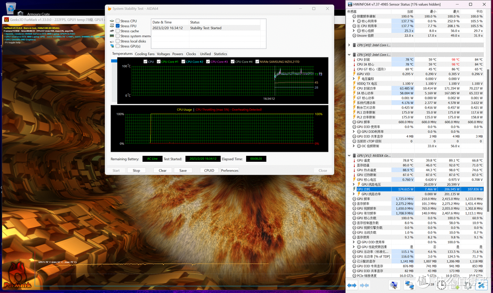The image size is (493, 293).
Task: Click HWiNFO networked computers icon
Action: point(409,285)
